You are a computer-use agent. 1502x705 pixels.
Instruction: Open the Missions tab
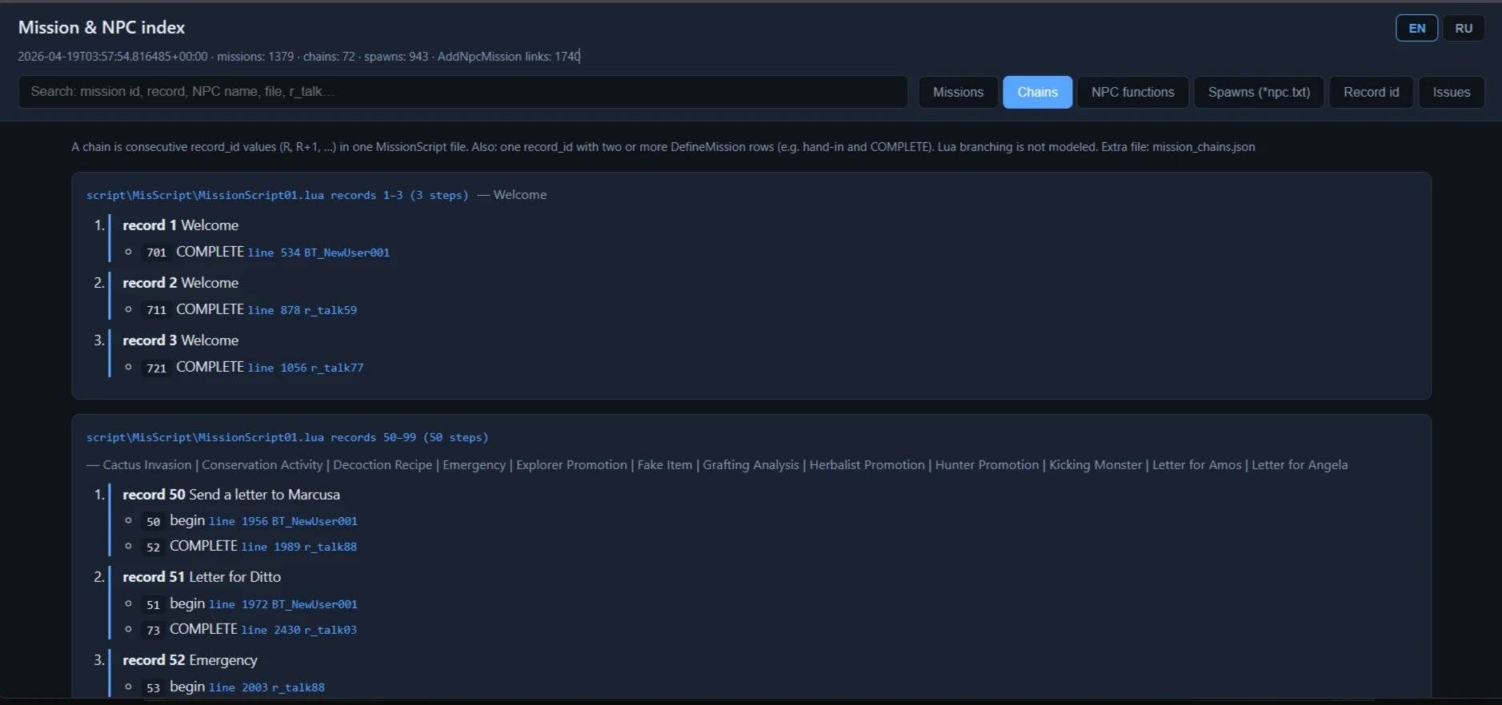[957, 93]
